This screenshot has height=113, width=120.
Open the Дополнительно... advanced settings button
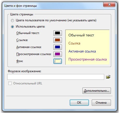(97, 91)
